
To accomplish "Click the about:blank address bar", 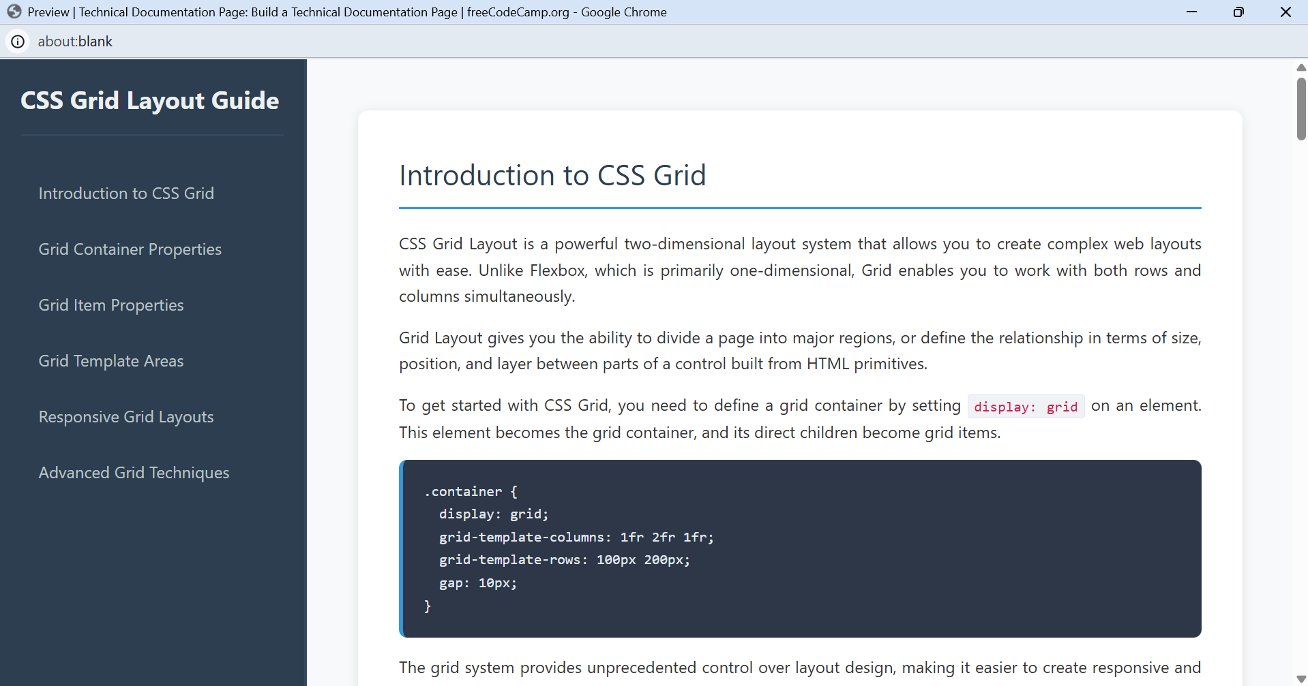I will tap(75, 42).
